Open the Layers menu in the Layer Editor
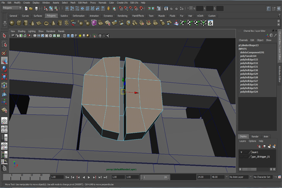Viewport: 282px width, 188px height. point(243,141)
